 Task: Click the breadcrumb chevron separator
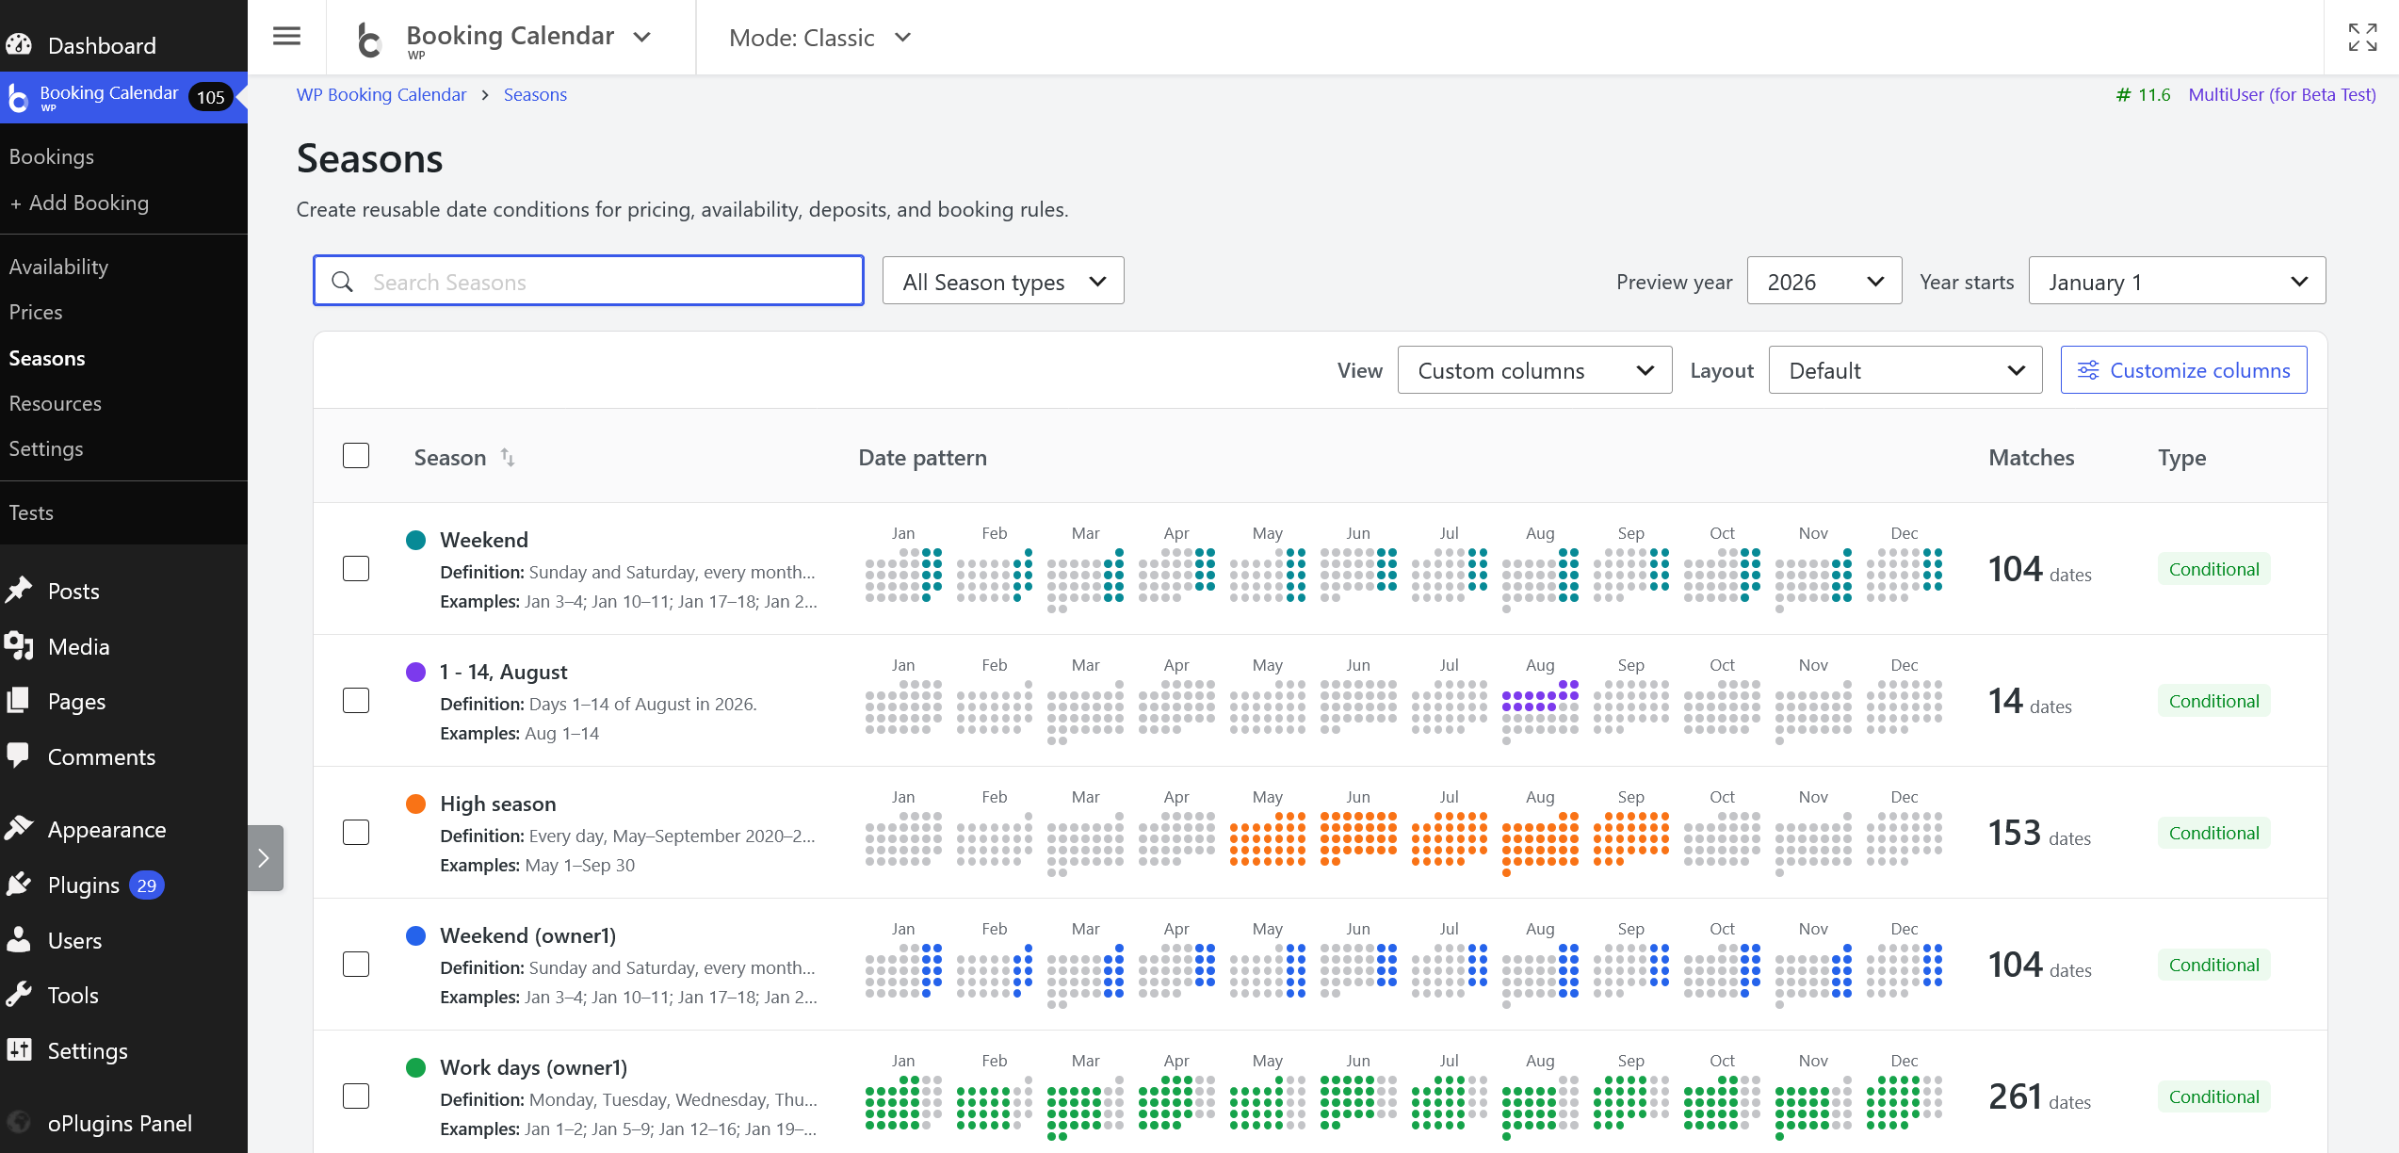tap(485, 95)
